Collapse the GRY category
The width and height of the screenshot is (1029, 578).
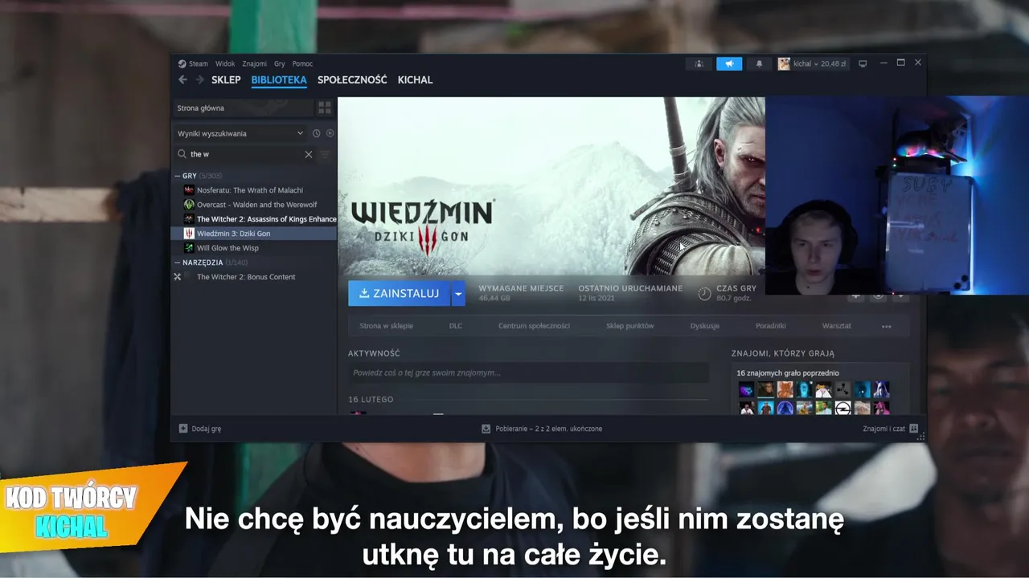click(x=178, y=176)
